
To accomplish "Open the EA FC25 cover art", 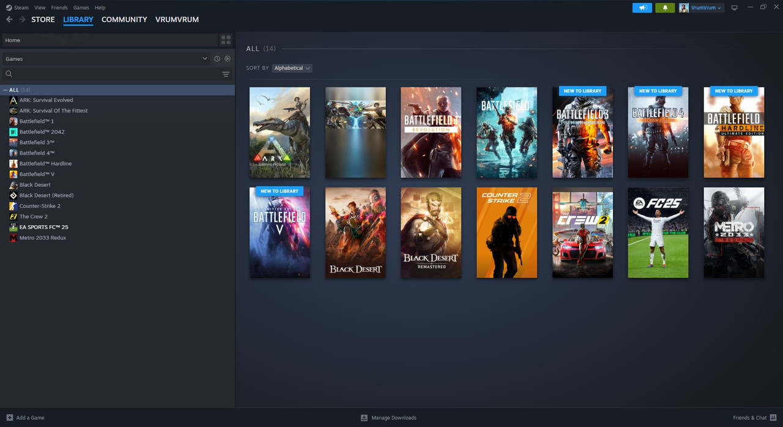I will coord(658,233).
